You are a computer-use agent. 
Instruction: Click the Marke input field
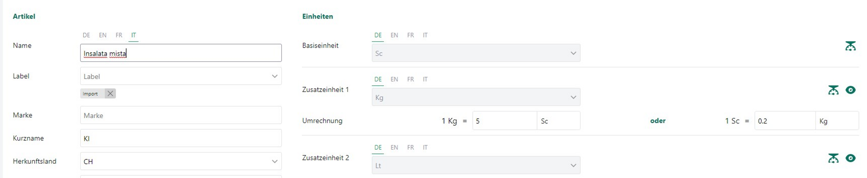(x=181, y=115)
